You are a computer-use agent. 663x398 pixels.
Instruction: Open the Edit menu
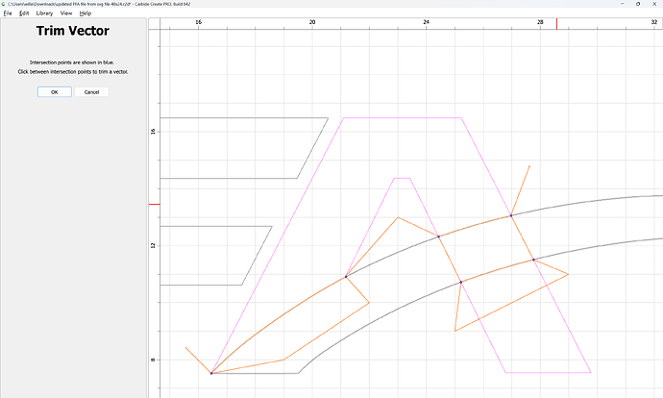23,13
